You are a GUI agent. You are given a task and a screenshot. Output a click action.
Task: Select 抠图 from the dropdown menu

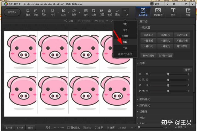[x=125, y=30]
